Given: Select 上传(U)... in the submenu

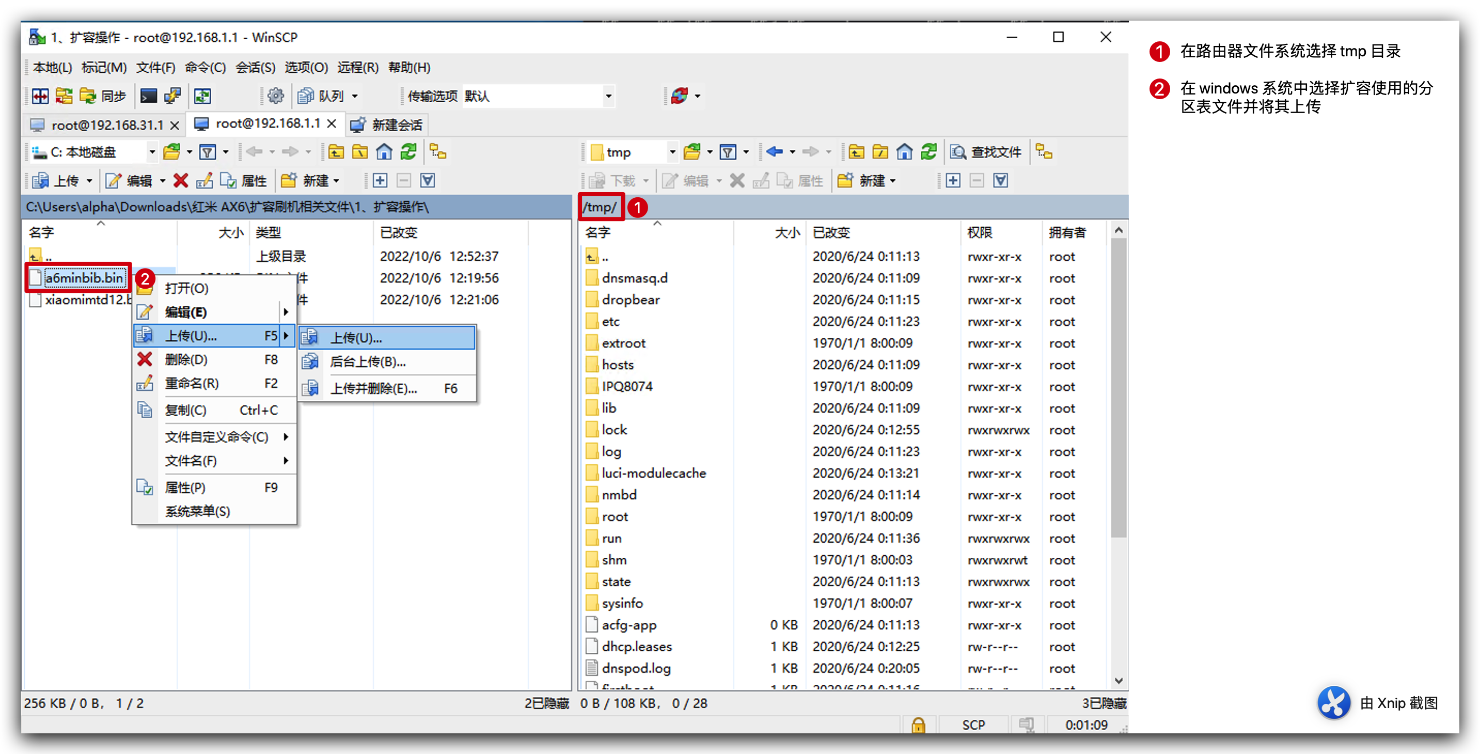Looking at the screenshot, I should click(387, 338).
